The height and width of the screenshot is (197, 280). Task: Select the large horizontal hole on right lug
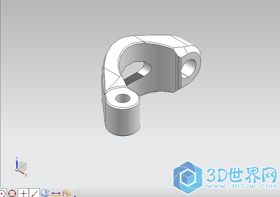tap(188, 69)
